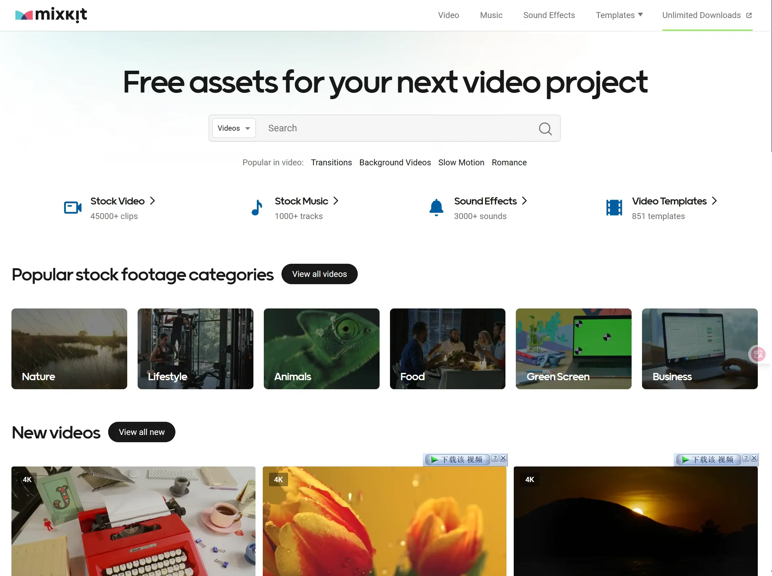Open the sunset hill video thumbnail
The image size is (772, 576).
point(635,521)
